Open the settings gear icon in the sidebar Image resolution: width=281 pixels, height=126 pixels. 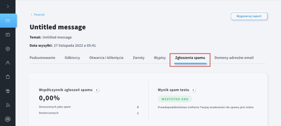coord(8,49)
